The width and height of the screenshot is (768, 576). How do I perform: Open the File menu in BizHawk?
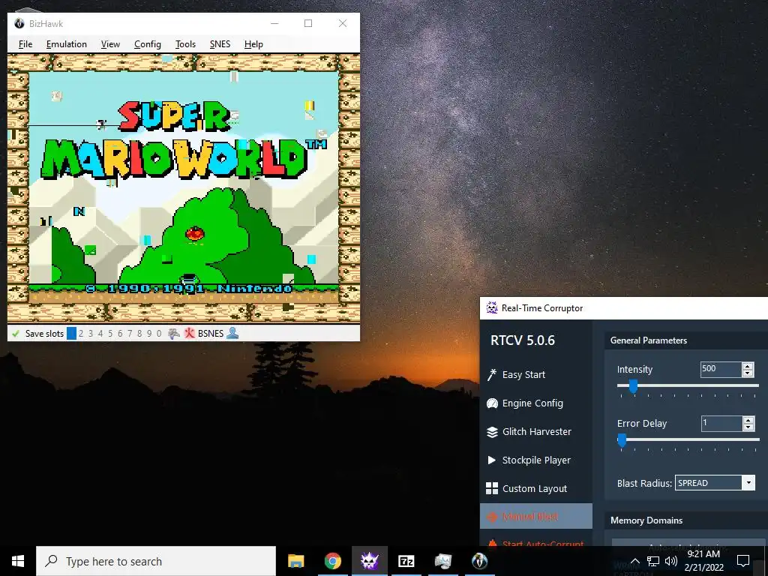[25, 44]
